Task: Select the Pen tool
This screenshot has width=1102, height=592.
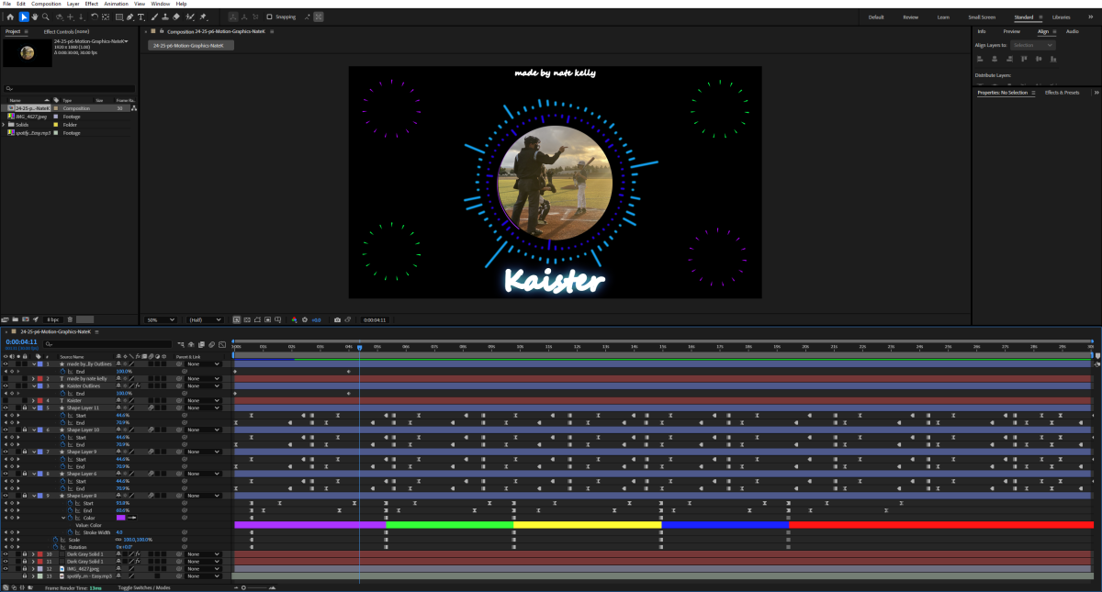Action: point(131,17)
